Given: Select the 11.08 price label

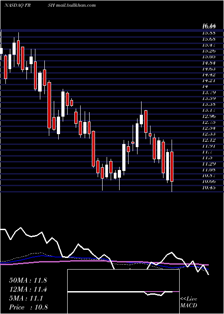Looking at the screenshot, I should pyautogui.click(x=209, y=170).
